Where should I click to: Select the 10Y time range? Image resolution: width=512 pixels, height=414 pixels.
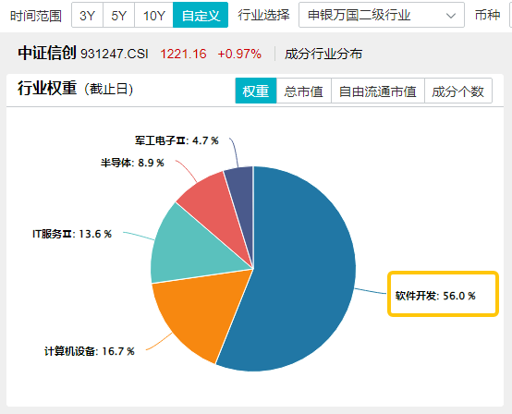pos(153,15)
